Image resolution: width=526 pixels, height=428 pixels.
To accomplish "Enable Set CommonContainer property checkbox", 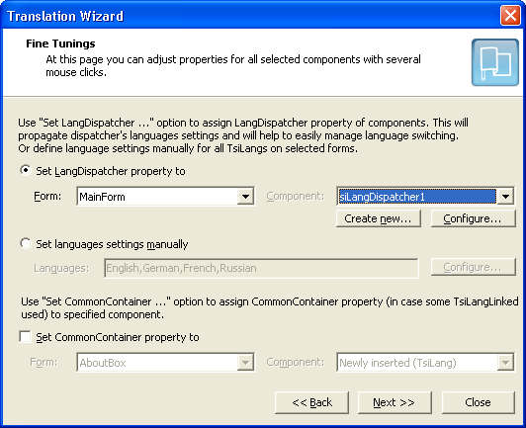I will [26, 337].
